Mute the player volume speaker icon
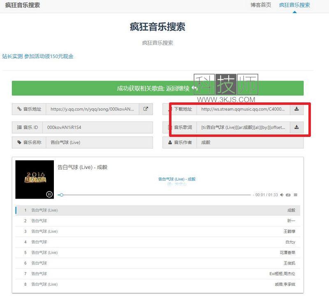Viewport: 329px width, 303px height. click(x=282, y=195)
